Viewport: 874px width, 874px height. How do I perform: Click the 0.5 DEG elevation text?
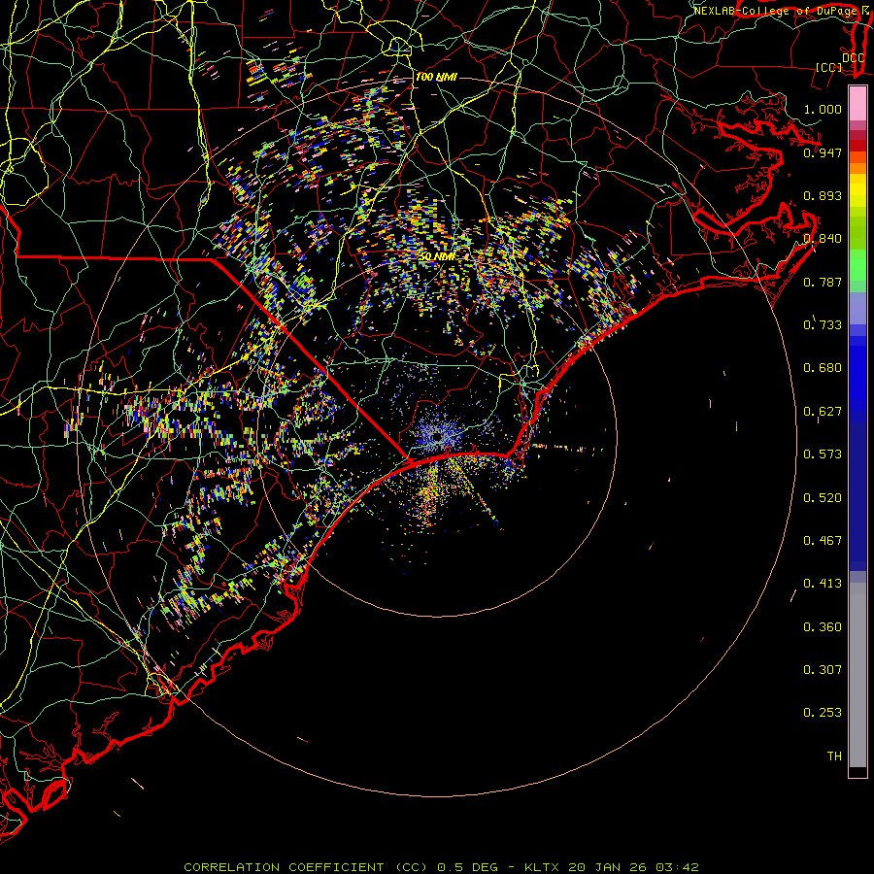[467, 867]
